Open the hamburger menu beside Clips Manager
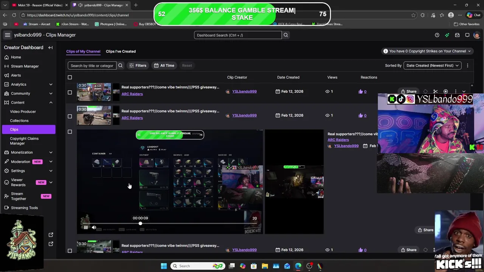484x272 pixels. point(7,35)
